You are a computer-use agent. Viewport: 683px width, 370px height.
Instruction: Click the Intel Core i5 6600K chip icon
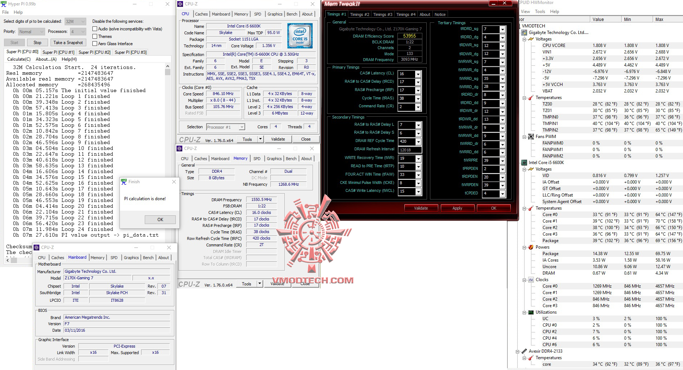[525, 163]
